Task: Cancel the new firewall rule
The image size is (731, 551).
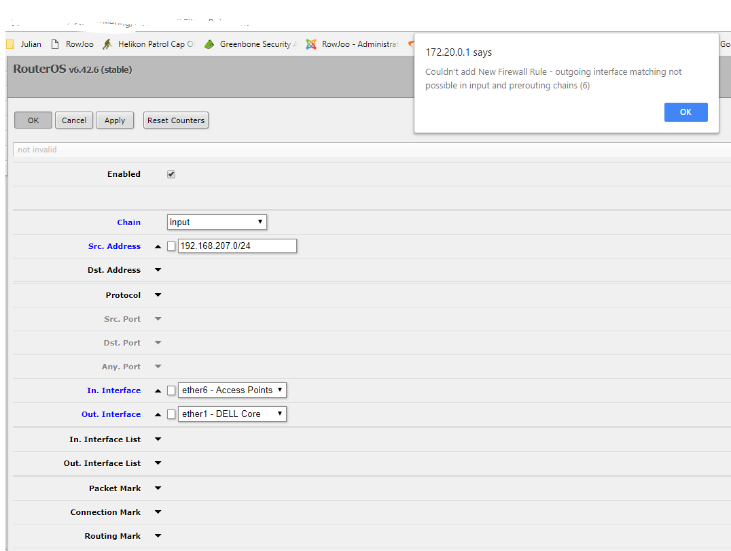Action: 74,120
